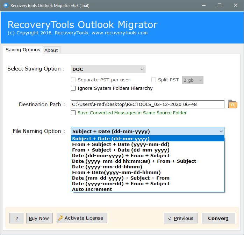Close the Outlook Migrator window
244x235 pixels.
pos(236,6)
